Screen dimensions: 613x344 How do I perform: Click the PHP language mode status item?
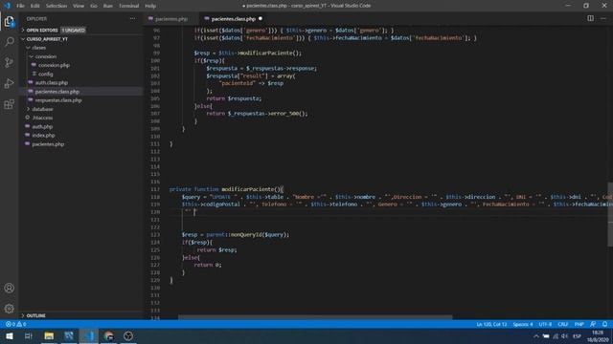(579, 324)
